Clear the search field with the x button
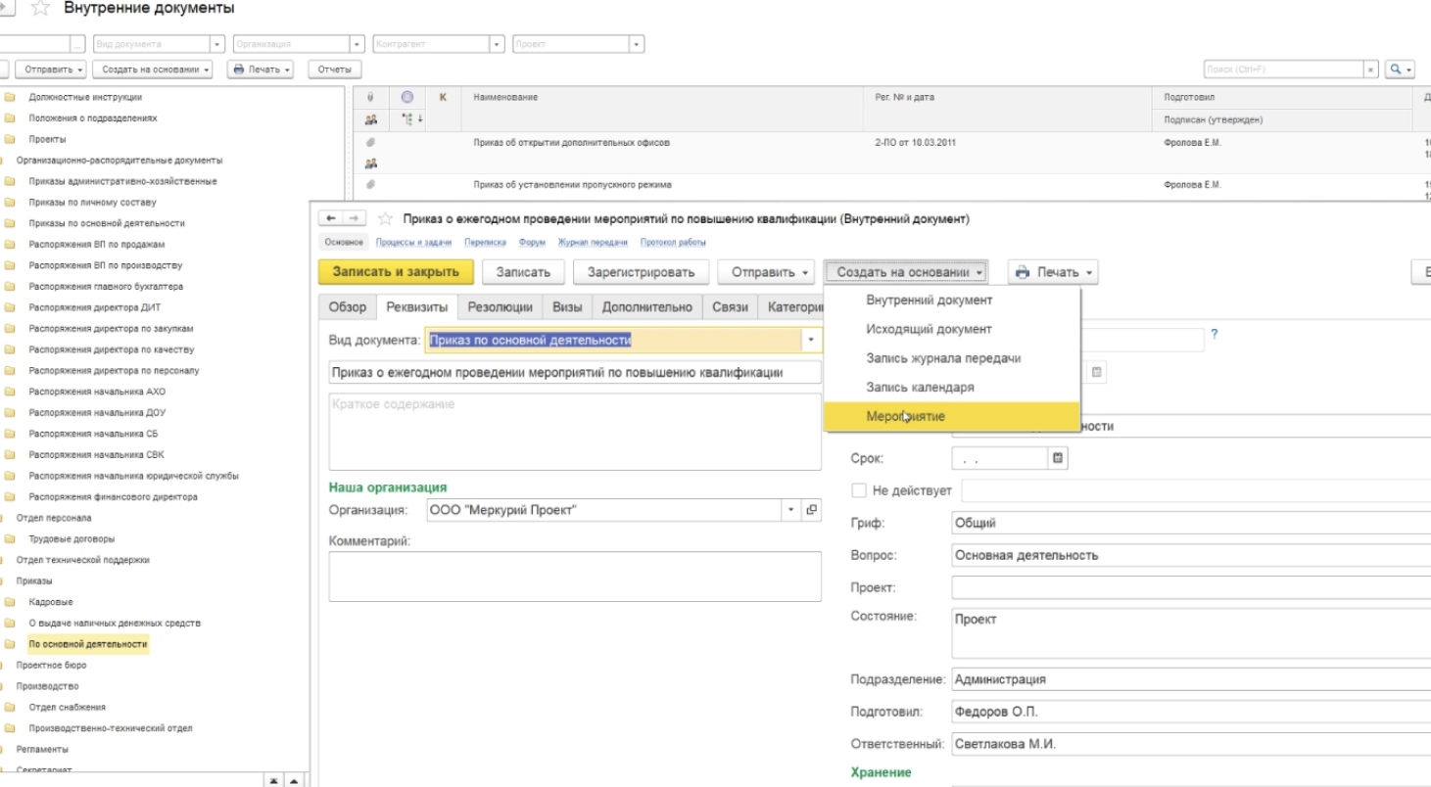 point(1372,69)
